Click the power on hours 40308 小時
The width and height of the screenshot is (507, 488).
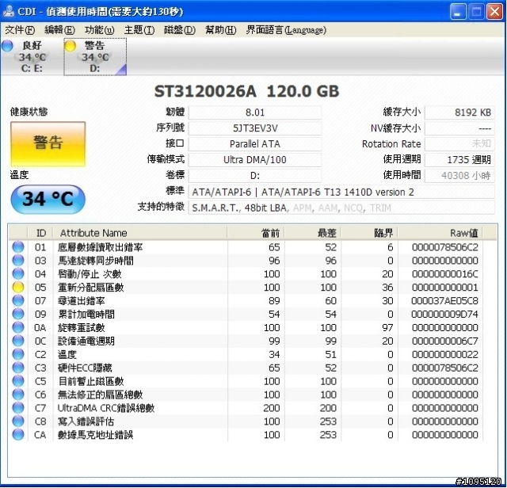pyautogui.click(x=459, y=176)
